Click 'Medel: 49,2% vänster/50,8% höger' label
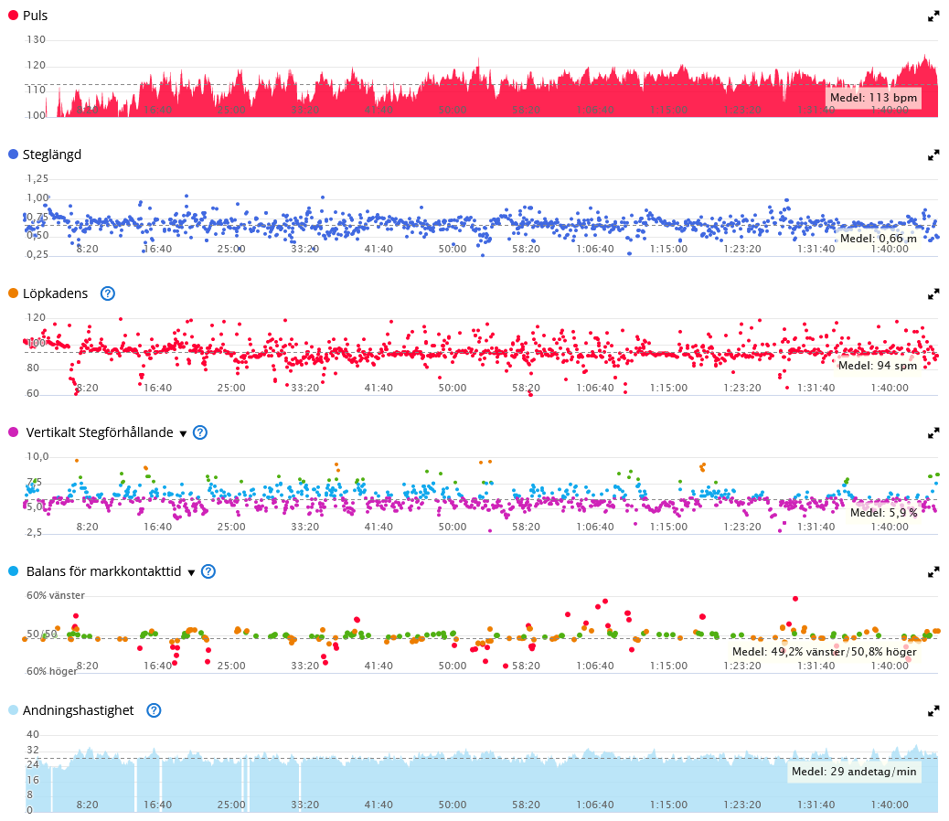The image size is (949, 821). 825,652
